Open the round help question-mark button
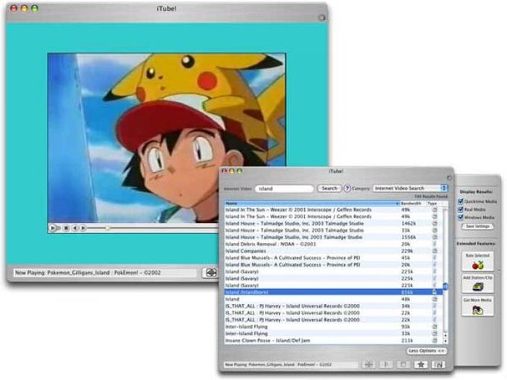The width and height of the screenshot is (507, 380). 347,188
